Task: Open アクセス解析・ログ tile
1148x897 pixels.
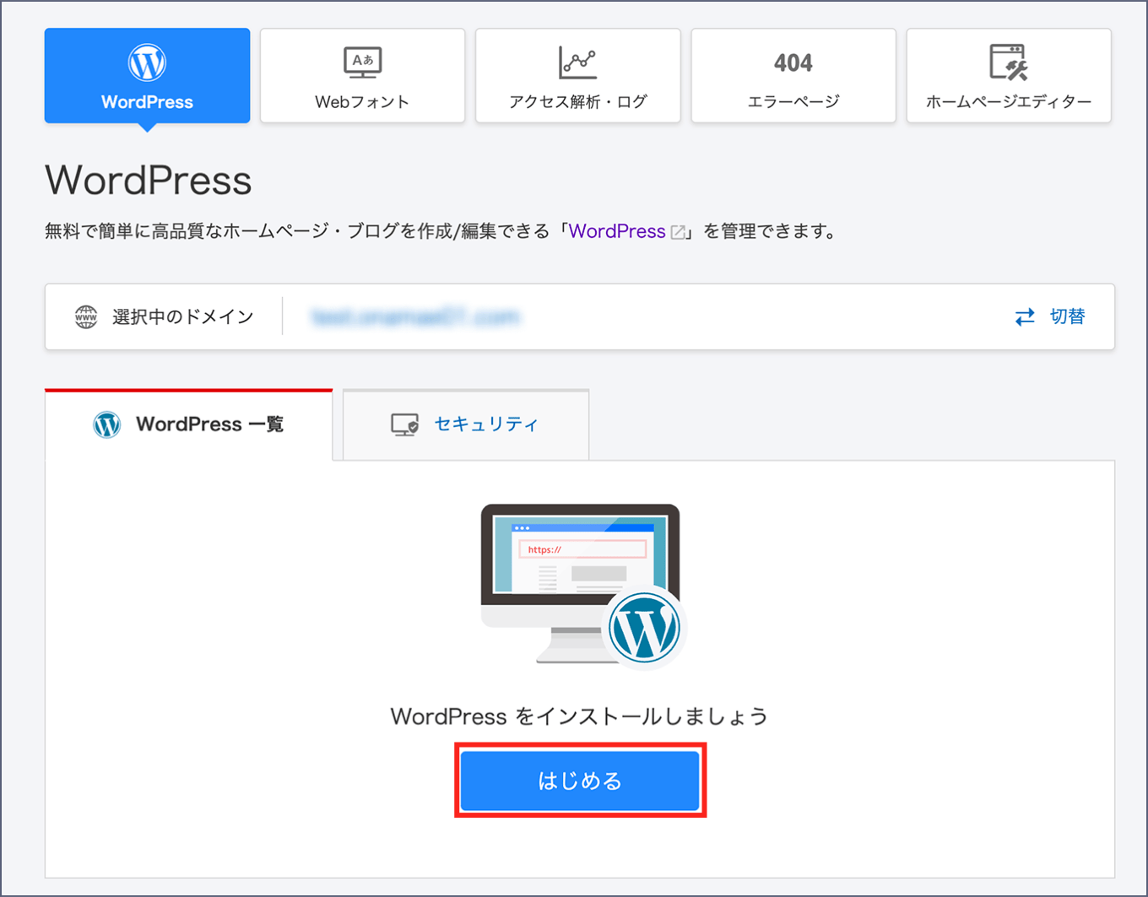Action: pos(577,76)
